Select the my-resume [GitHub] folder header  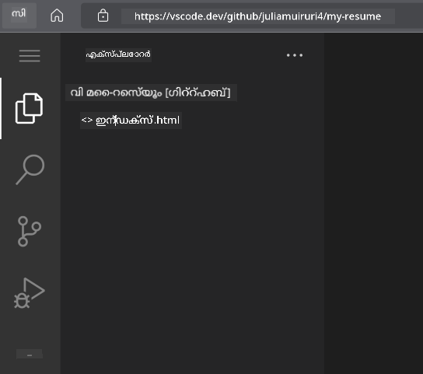[151, 93]
